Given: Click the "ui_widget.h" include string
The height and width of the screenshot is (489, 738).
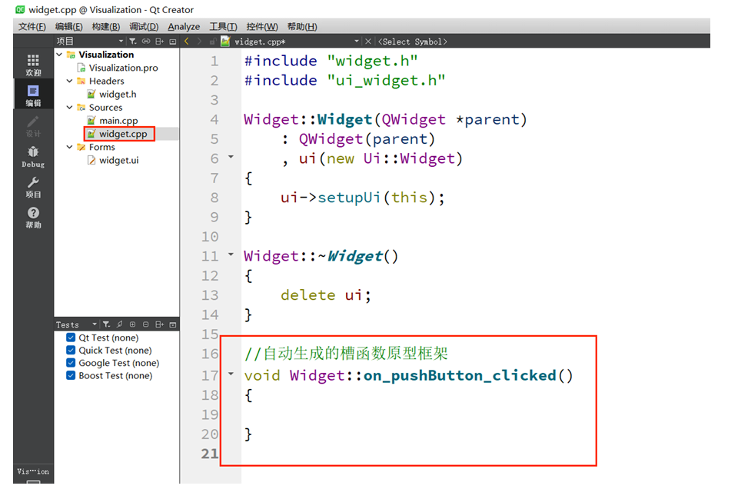Looking at the screenshot, I should [386, 81].
